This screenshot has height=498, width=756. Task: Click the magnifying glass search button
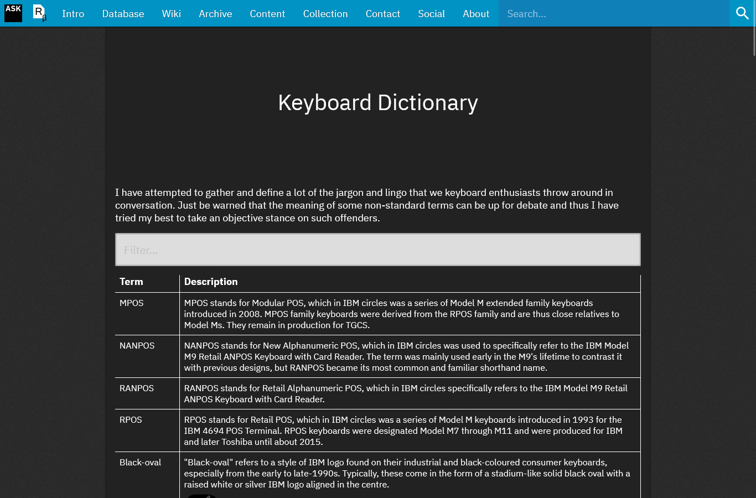tap(743, 13)
